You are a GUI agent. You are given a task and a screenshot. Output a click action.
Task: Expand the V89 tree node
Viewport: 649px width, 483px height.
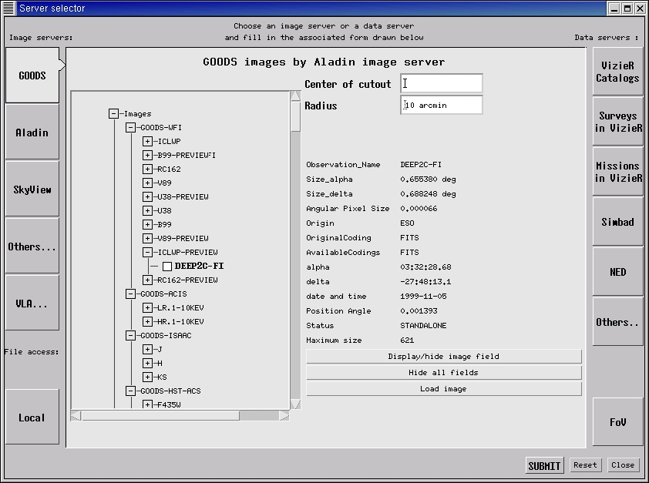point(147,183)
